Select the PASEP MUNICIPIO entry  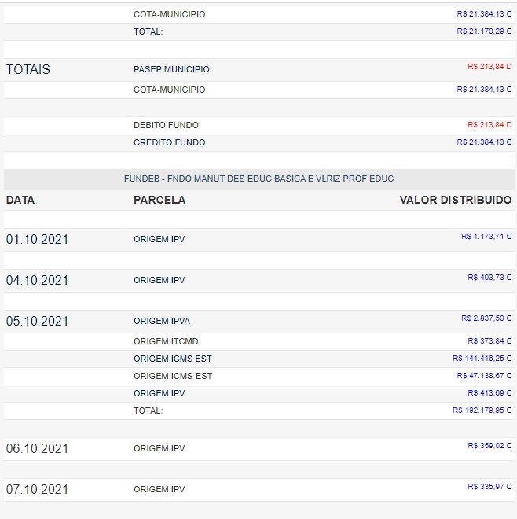click(x=171, y=69)
